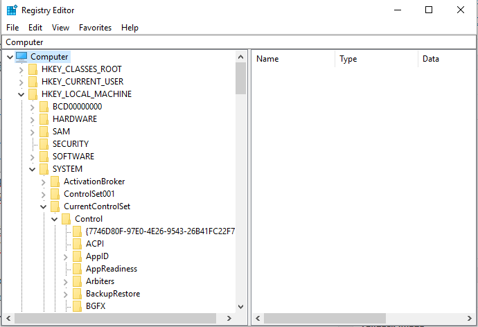Image resolution: width=478 pixels, height=327 pixels.
Task: Expand the SOFTWARE key
Action: (x=33, y=157)
